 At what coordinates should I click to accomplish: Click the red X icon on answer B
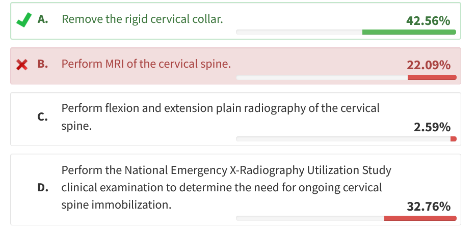tap(22, 65)
